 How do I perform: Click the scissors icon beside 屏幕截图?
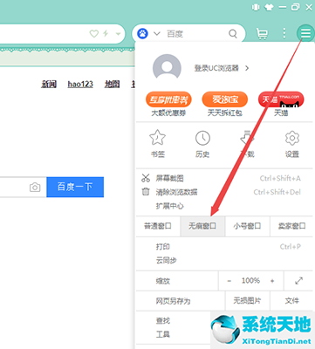146,178
